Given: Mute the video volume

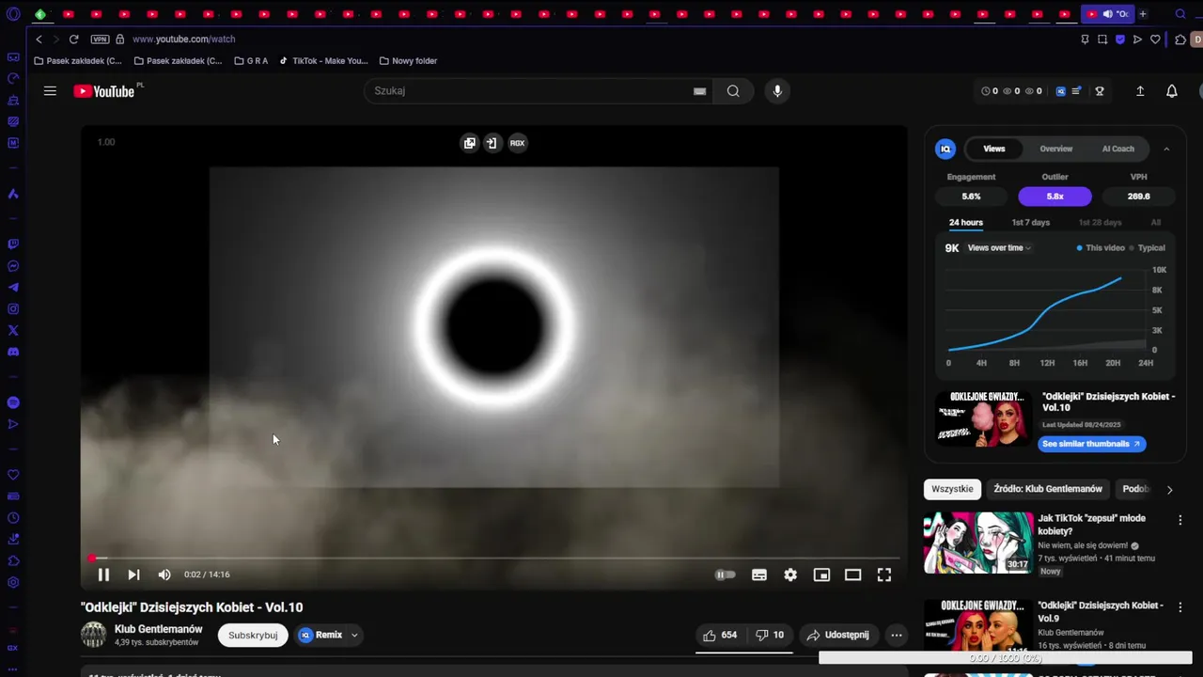Looking at the screenshot, I should click(164, 575).
